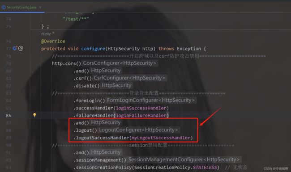This screenshot has width=291, height=172.
Task: Click the yellow lightbulb intention icon on line 86
Action: pyautogui.click(x=34, y=115)
